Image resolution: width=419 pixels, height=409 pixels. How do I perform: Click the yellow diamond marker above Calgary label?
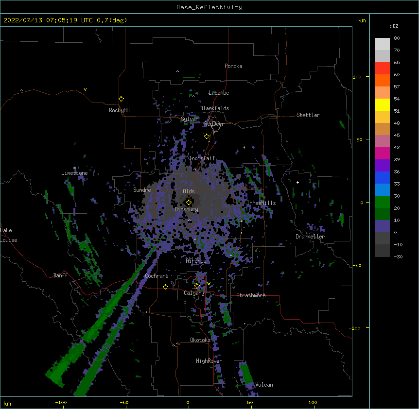pyautogui.click(x=197, y=286)
